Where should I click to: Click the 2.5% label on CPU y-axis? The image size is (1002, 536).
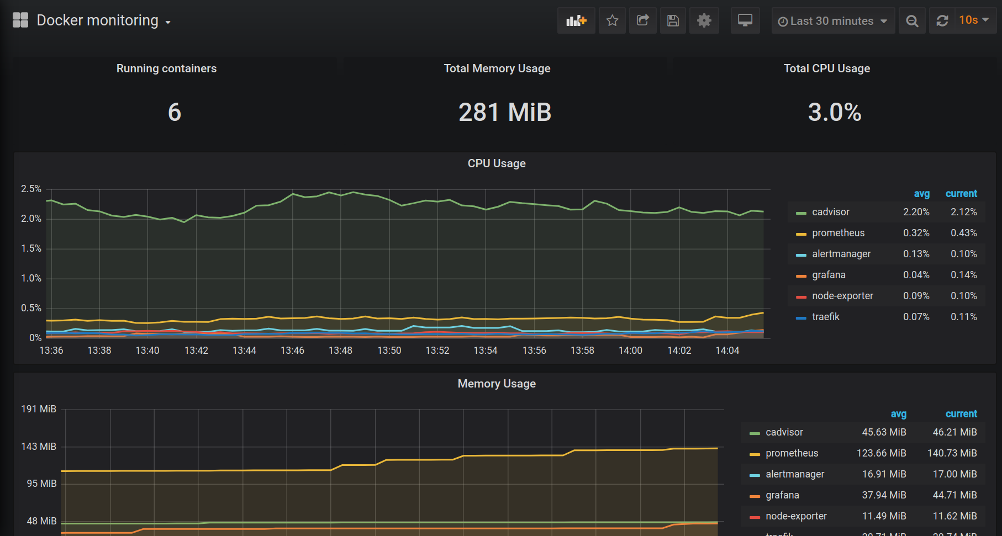31,189
